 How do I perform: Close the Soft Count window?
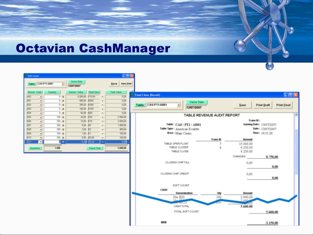click(132, 76)
